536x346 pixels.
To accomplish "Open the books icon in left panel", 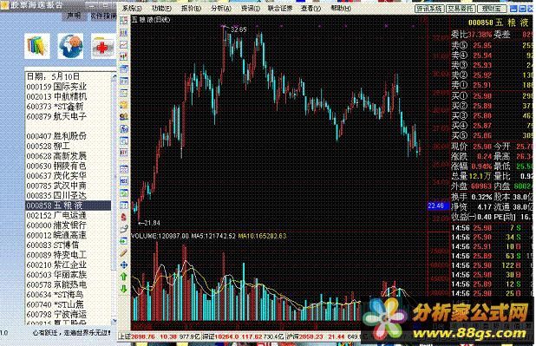I will (37, 46).
